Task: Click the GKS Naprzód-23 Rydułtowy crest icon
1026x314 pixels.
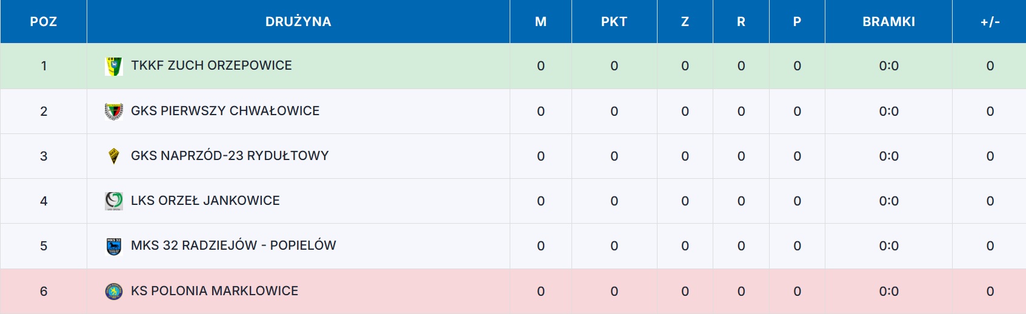Action: coord(113,156)
